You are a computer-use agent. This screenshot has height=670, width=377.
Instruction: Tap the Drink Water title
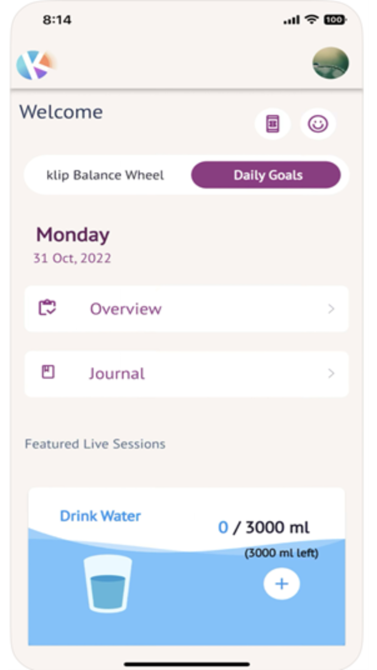coord(100,516)
